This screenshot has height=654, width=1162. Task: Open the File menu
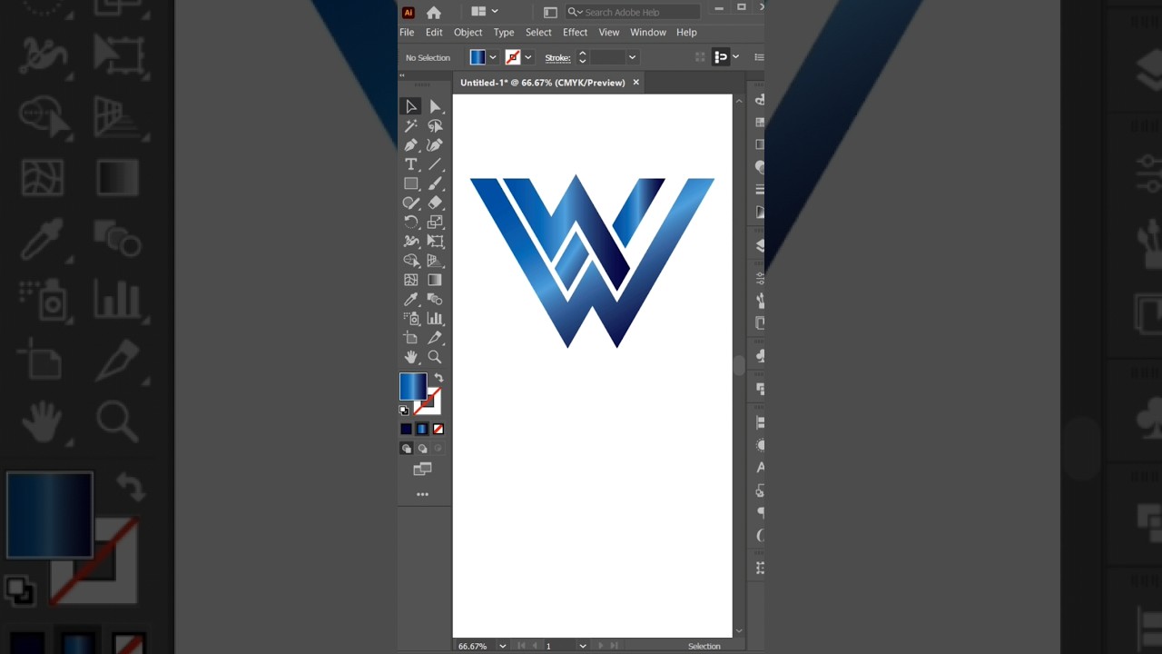pos(407,33)
